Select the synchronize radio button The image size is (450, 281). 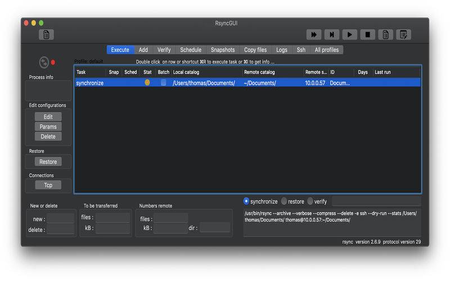(x=246, y=201)
